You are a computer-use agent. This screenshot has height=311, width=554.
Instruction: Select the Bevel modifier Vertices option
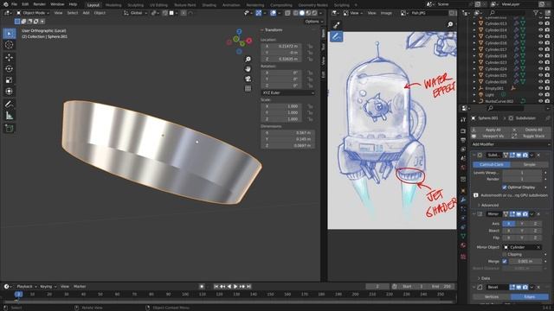click(492, 297)
